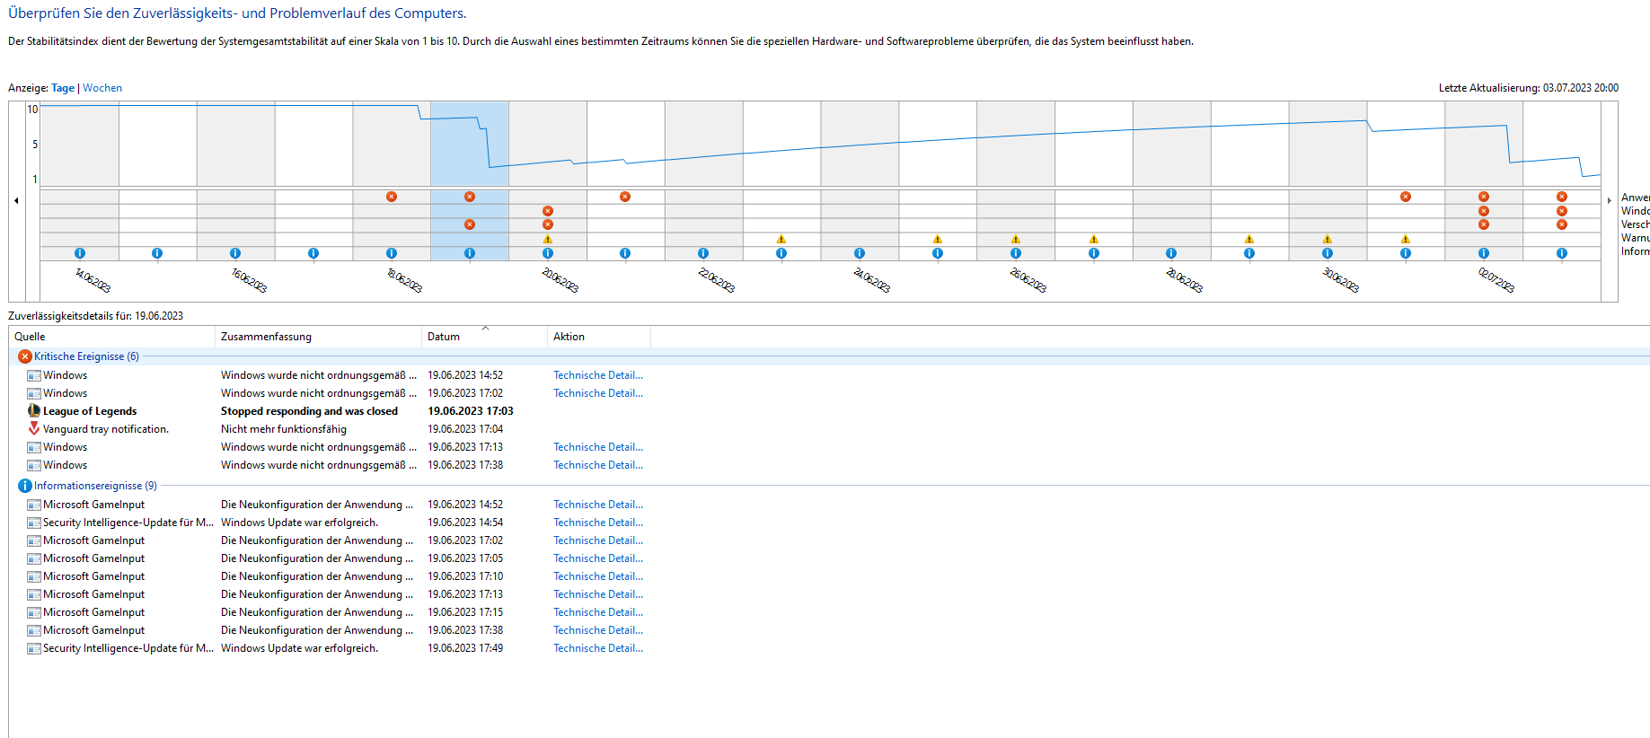Sort list by Zusammenfassung column header
This screenshot has height=738, width=1650.
pos(318,337)
